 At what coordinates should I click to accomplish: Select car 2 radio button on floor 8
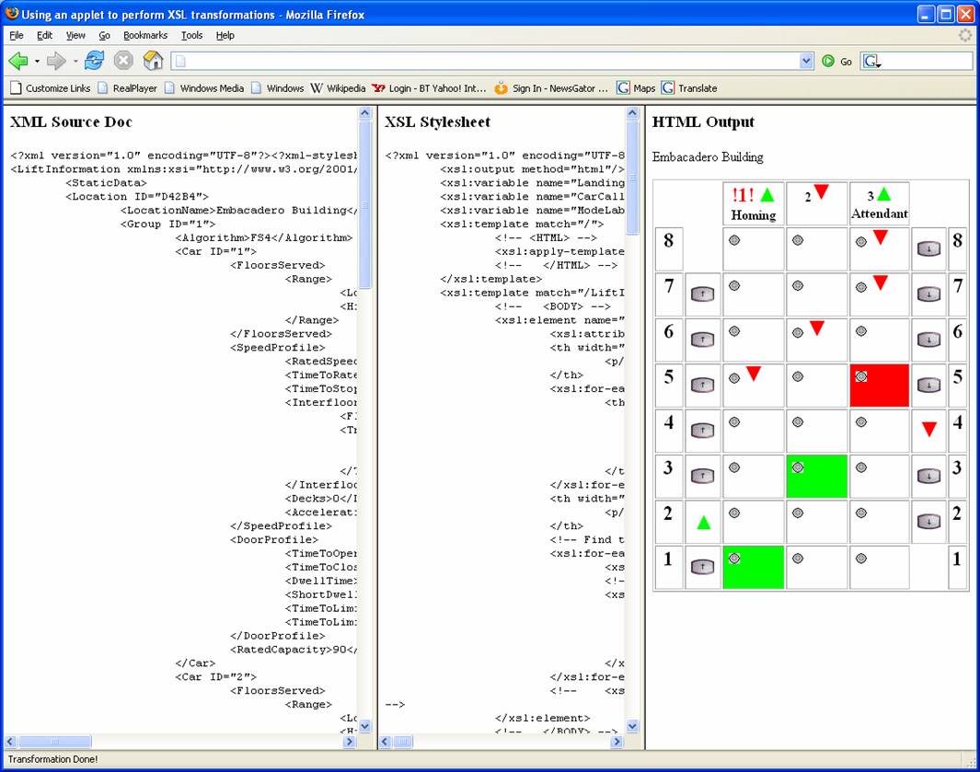(x=798, y=240)
